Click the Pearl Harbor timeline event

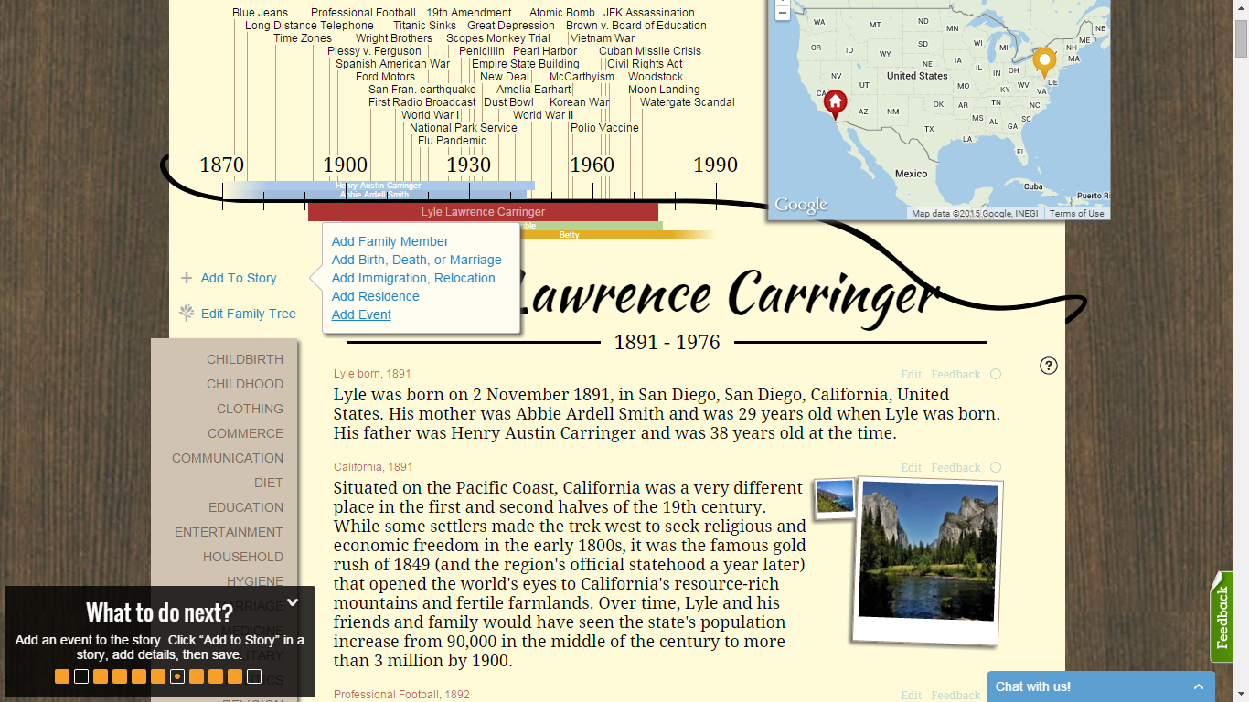[x=545, y=51]
